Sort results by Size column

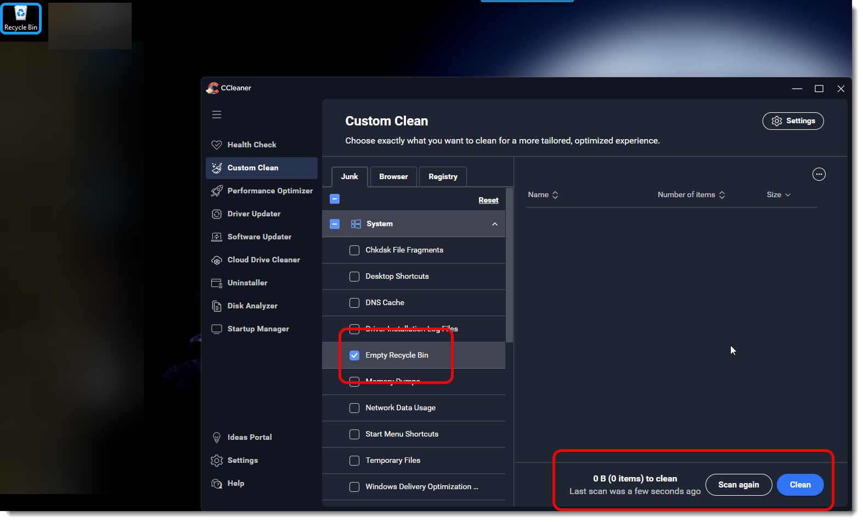778,195
